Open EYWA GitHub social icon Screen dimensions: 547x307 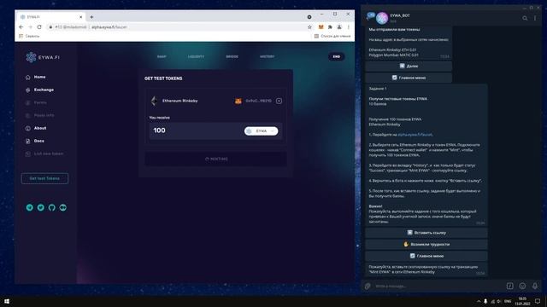(x=51, y=207)
